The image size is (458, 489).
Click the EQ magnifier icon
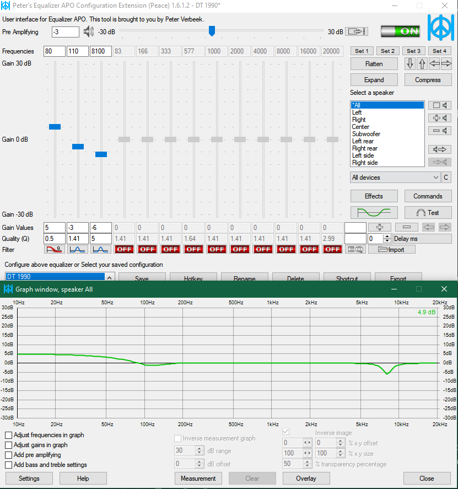(x=355, y=250)
